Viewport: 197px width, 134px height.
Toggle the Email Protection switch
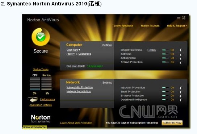coord(165,92)
